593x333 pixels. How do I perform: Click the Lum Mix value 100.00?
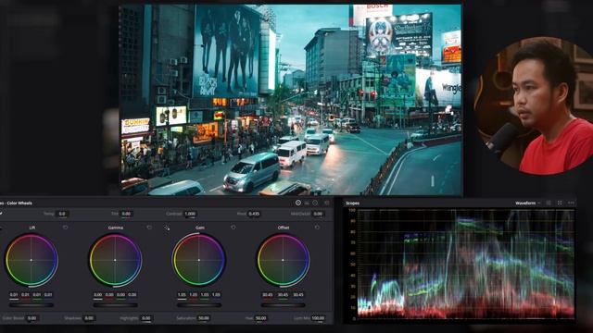point(318,318)
